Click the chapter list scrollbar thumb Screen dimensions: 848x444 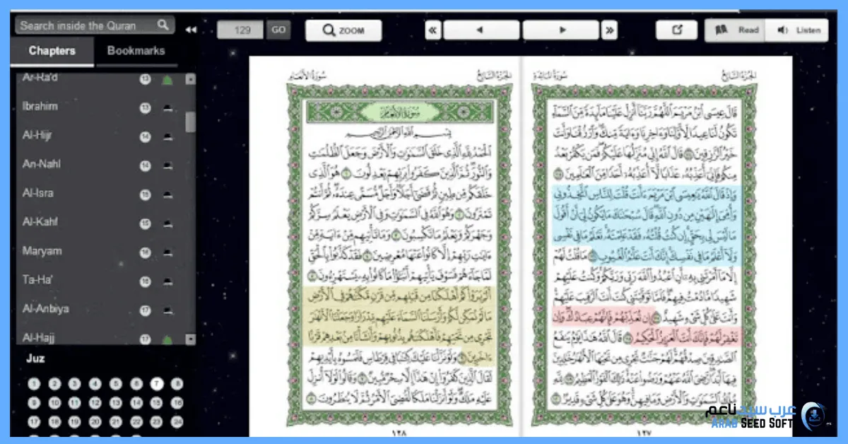pos(190,122)
